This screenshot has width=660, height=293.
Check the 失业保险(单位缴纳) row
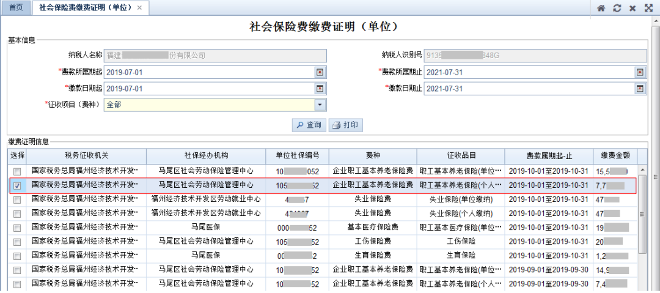click(x=17, y=200)
